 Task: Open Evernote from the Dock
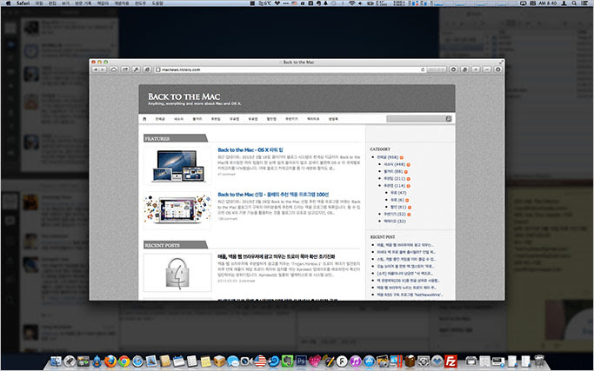[288, 361]
